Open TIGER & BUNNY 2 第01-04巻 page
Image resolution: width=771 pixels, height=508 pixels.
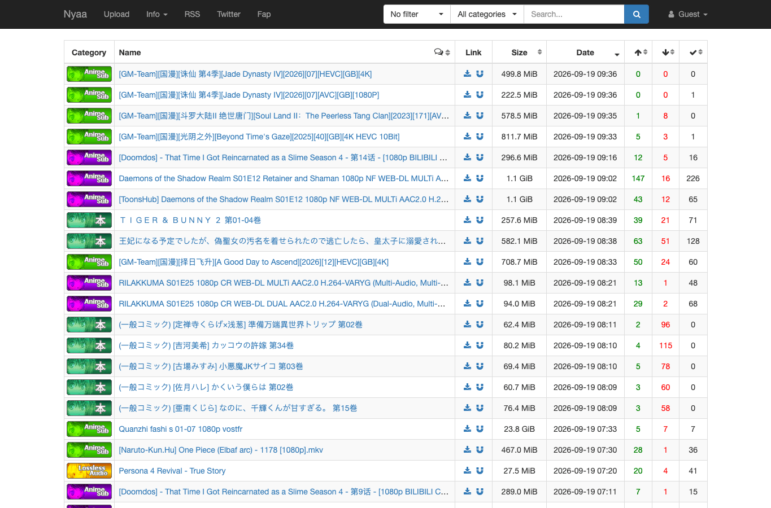click(190, 220)
